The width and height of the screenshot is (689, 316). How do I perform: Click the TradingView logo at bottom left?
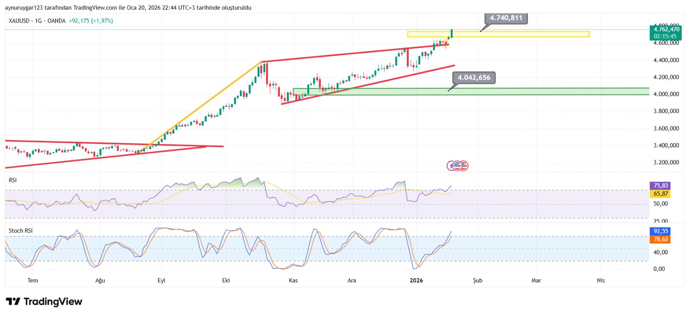[x=44, y=301]
